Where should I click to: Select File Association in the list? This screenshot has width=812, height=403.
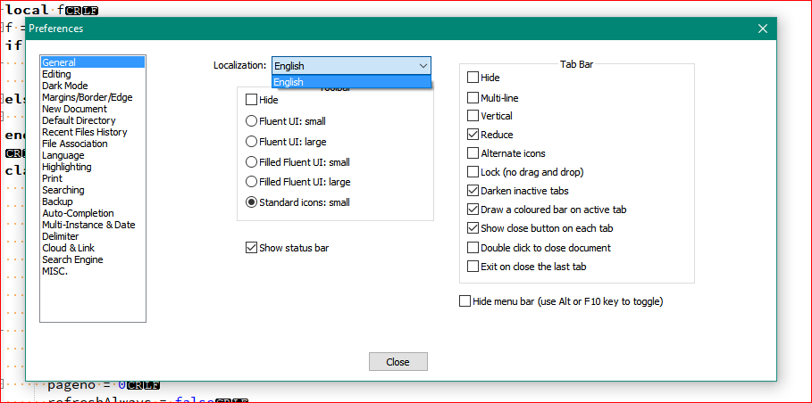coord(74,144)
